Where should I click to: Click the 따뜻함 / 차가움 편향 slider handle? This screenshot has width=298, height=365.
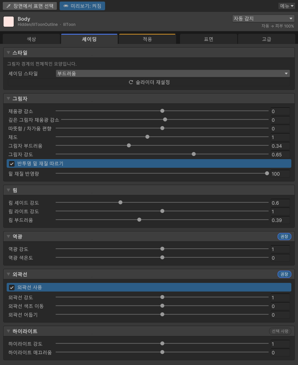(x=162, y=128)
